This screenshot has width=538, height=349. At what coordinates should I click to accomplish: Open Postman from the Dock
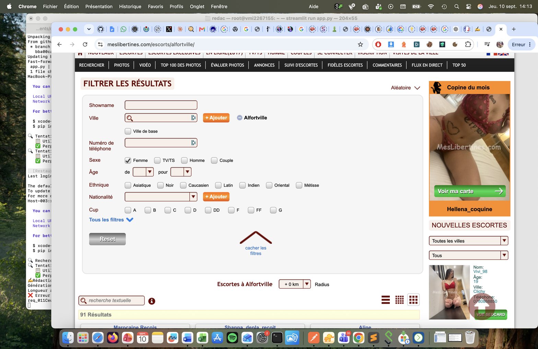pos(314,338)
